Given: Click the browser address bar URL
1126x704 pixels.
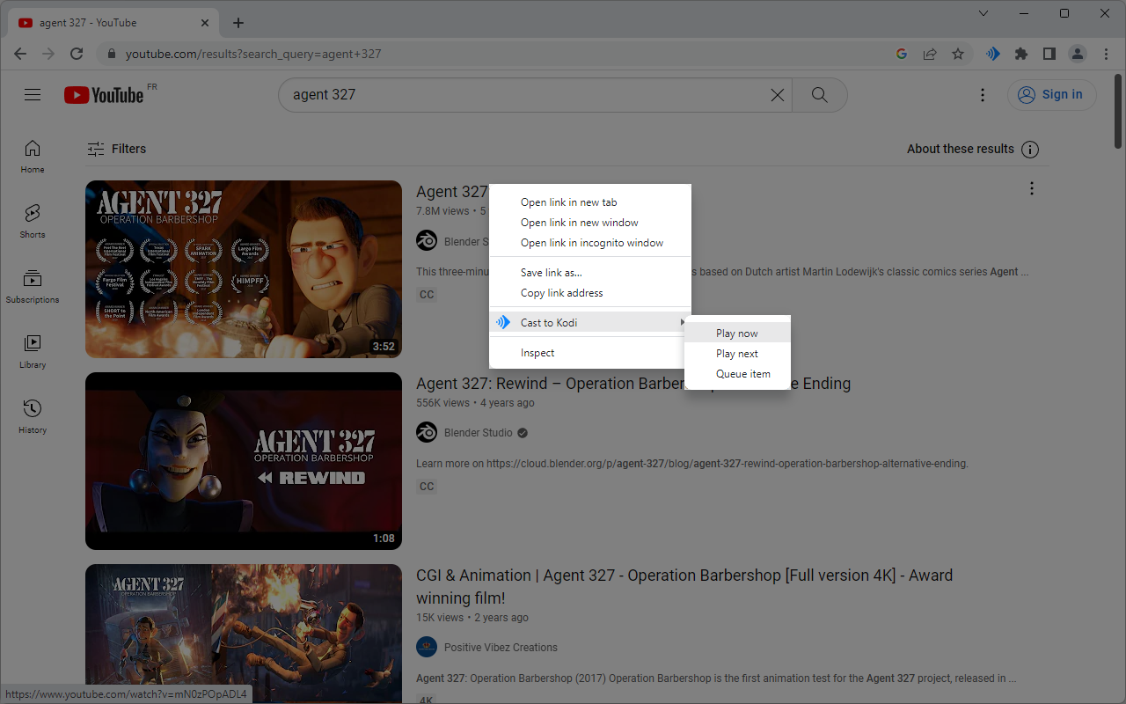Looking at the screenshot, I should point(253,54).
